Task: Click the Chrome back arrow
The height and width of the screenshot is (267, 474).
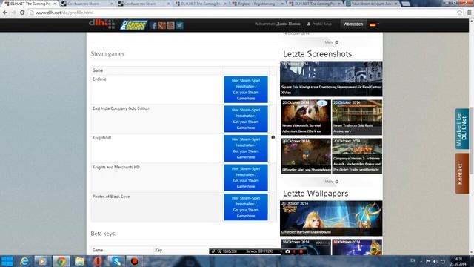Action: click(5, 13)
